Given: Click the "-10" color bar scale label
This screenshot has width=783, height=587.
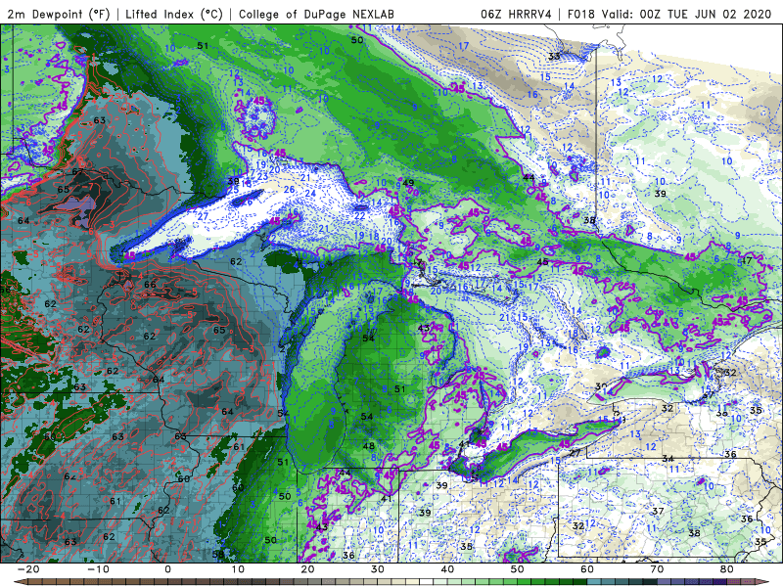Looking at the screenshot, I should [99, 569].
